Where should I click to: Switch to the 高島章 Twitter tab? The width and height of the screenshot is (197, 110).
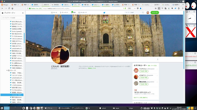(x=35, y=5)
